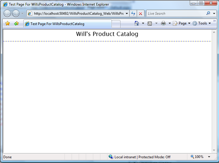Click the browser Back arrow button
Image resolution: width=219 pixels, height=163 pixels.
[x=8, y=14]
